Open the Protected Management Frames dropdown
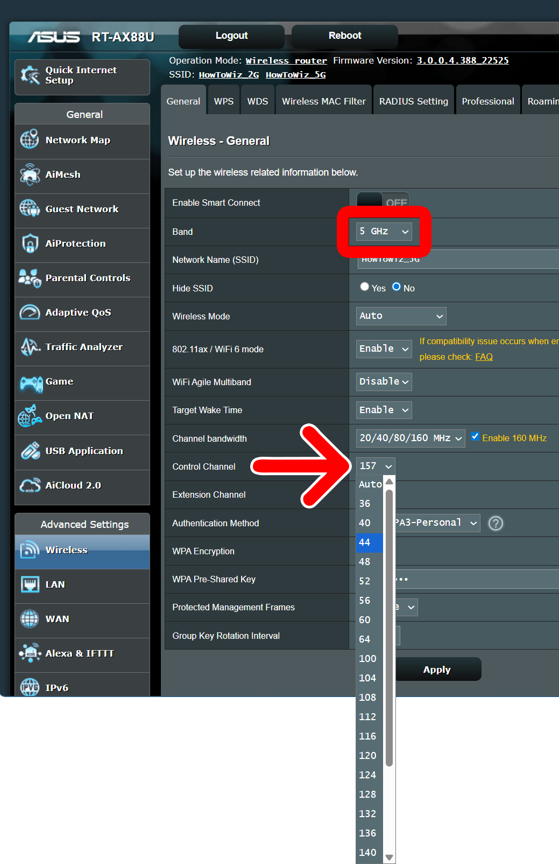Screen dimensions: 559x864 coord(407,607)
